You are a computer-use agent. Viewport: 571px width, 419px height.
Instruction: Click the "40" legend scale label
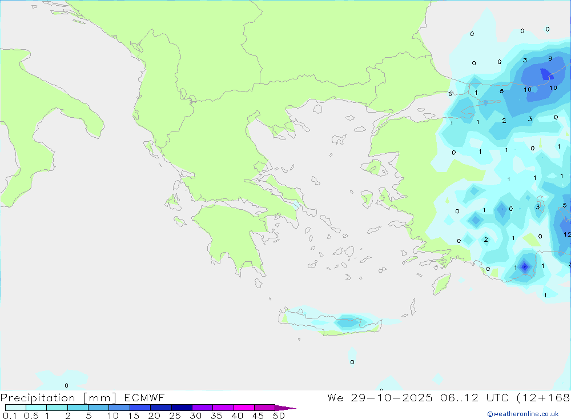click(x=237, y=416)
